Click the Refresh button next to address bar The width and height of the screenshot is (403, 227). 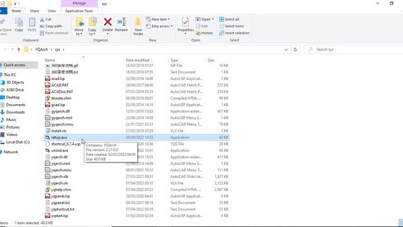click(x=295, y=49)
